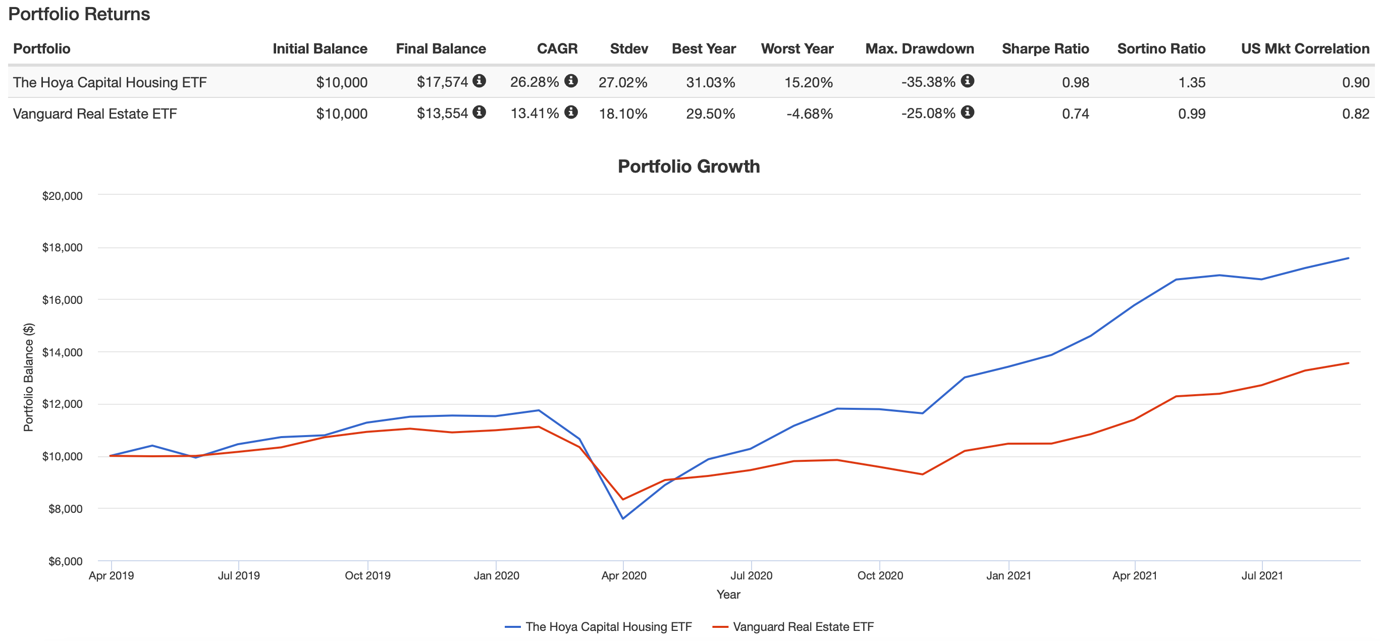Click the red line's final data point
Viewport: 1380px width, 641px height.
click(1348, 363)
